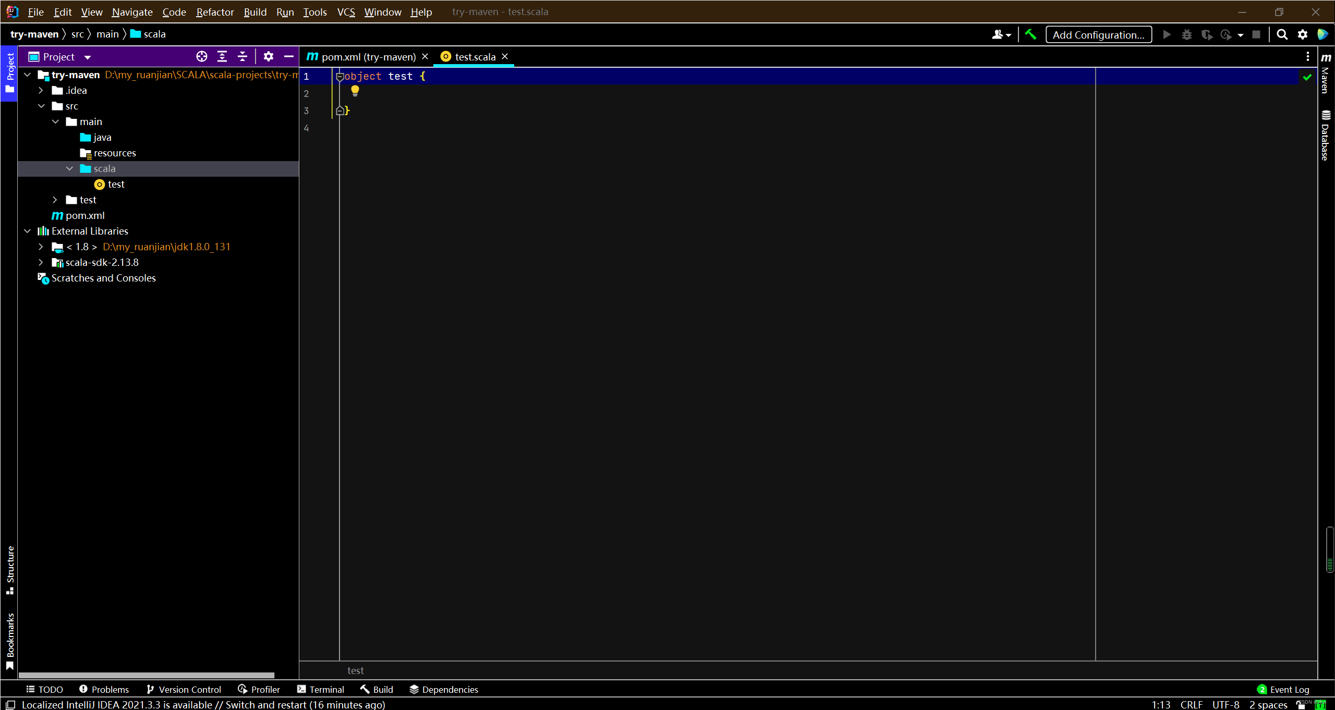Click the Build Project hammer icon
This screenshot has width=1335, height=710.
[x=1030, y=34]
